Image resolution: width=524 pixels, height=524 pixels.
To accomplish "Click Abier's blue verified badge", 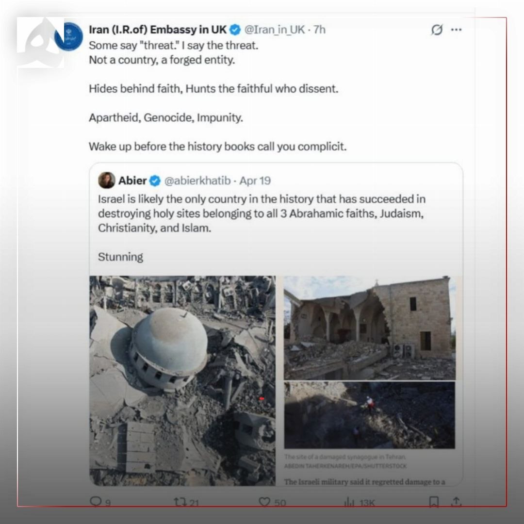I will (x=155, y=181).
